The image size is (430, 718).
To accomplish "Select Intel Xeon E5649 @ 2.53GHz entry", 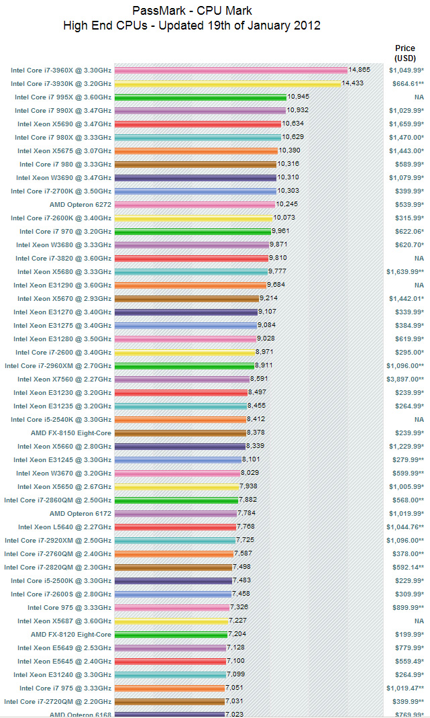I will (64, 648).
